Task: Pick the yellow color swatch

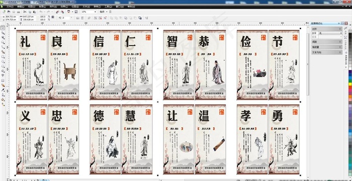Action: [x=350, y=84]
